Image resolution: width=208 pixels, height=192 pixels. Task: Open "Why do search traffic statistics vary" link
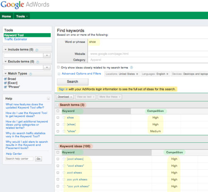[25, 135]
